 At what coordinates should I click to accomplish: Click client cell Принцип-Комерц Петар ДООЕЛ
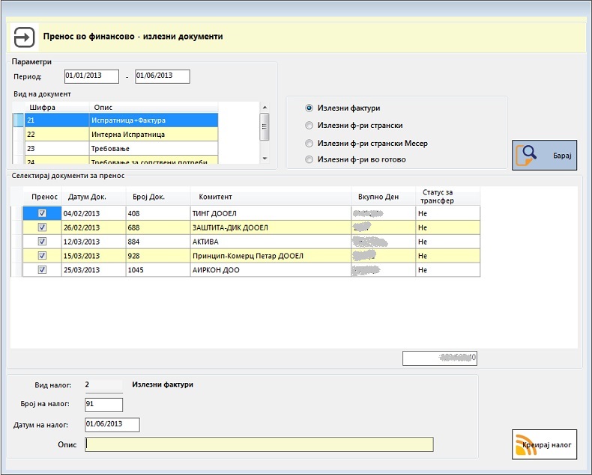(271, 256)
